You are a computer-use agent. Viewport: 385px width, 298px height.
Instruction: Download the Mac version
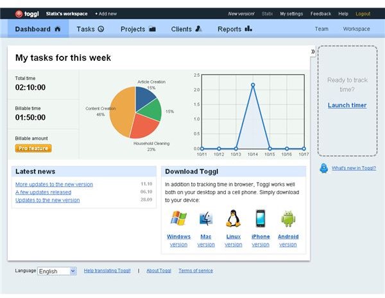point(206,240)
